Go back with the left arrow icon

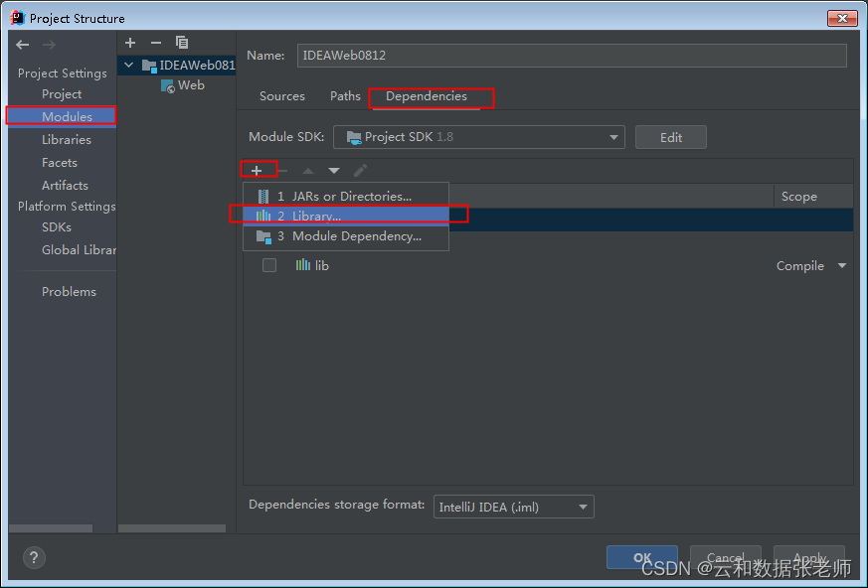pos(23,45)
